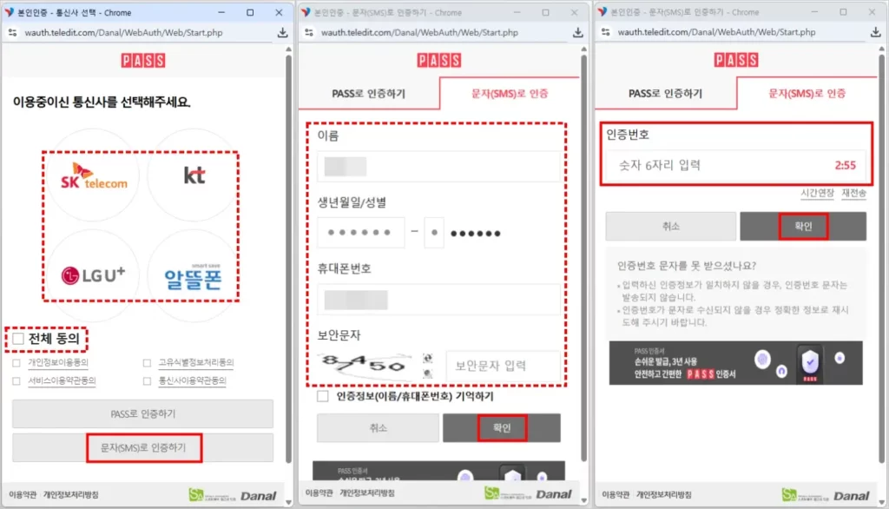The width and height of the screenshot is (889, 509).
Task: Click the PASS 인증서 banner in right window
Action: 736,363
